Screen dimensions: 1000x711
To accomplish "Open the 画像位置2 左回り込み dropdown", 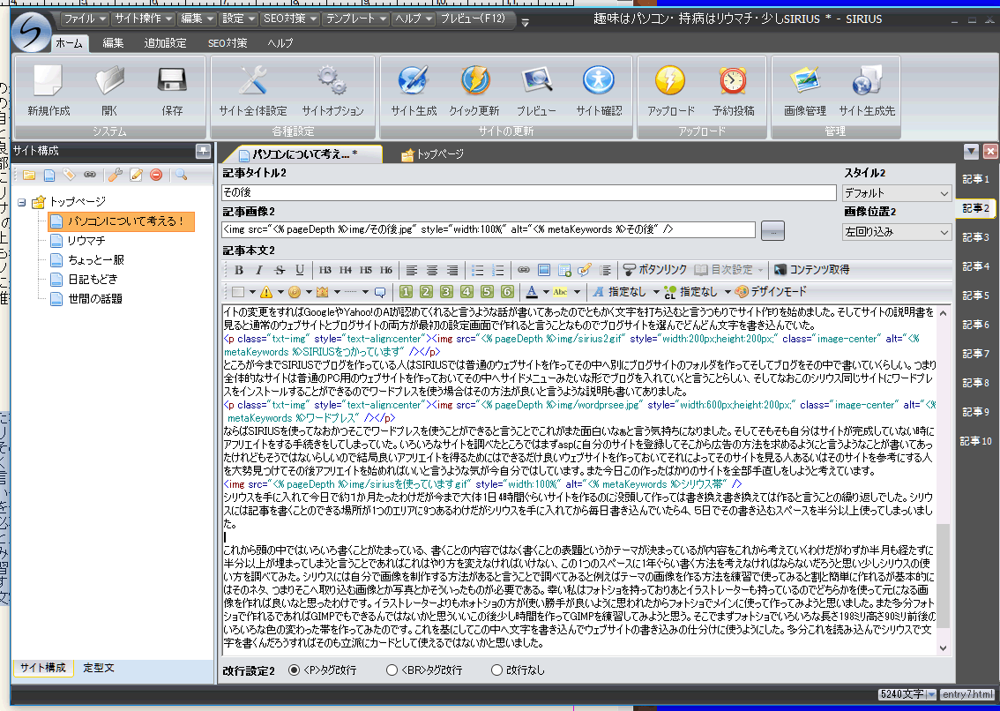I will pos(897,232).
